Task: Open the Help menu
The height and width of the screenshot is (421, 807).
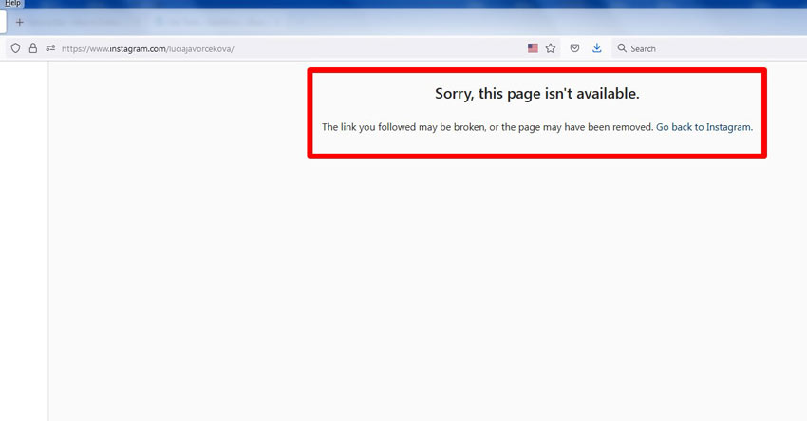Action: [x=12, y=4]
